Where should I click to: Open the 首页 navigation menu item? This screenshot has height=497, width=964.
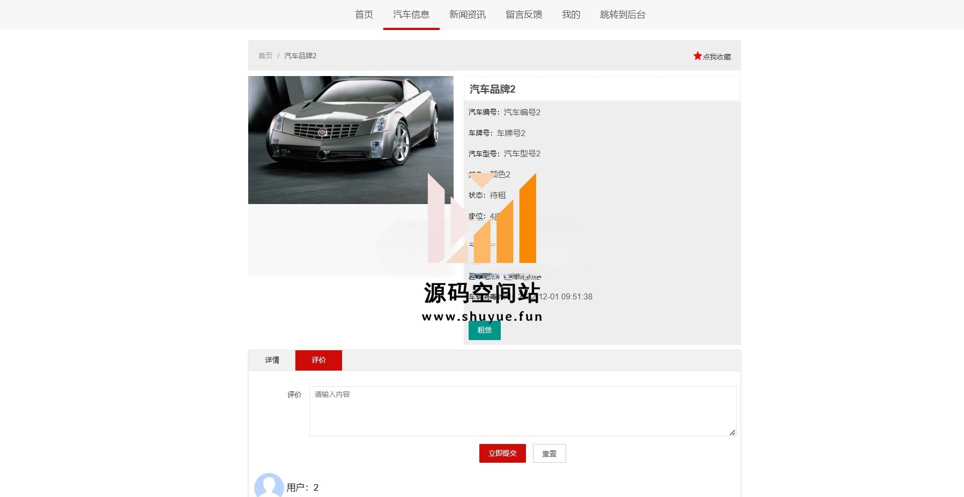point(364,14)
